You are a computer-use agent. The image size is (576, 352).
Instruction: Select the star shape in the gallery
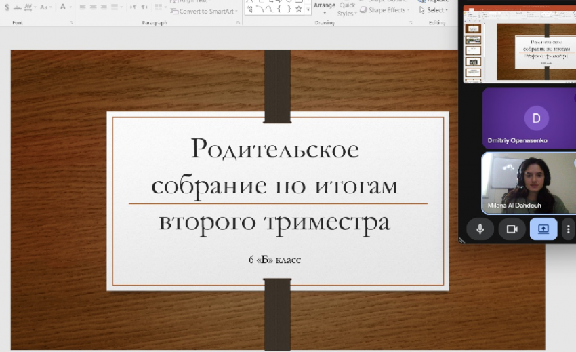[x=298, y=9]
